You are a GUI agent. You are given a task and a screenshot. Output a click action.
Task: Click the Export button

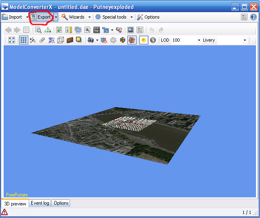click(x=42, y=17)
